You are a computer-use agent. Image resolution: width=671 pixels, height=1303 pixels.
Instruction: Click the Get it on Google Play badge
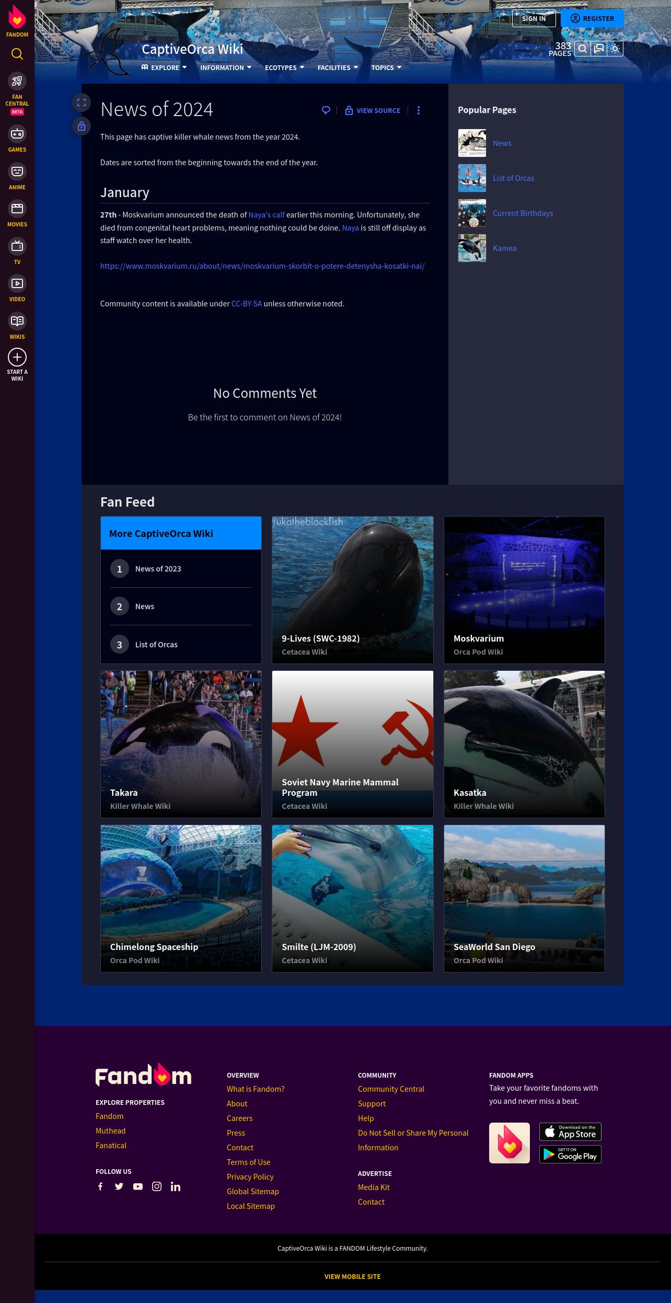(x=570, y=1155)
